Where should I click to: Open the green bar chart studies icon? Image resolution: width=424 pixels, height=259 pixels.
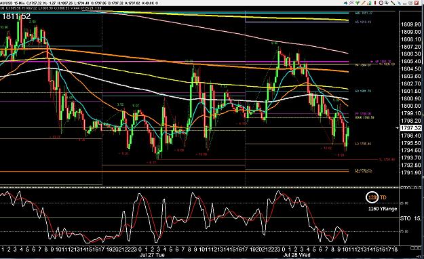[370, 3]
